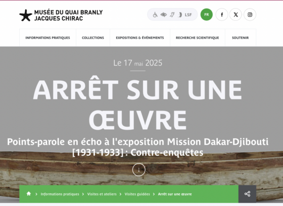
Task: Open the Collections menu
Action: tap(93, 38)
